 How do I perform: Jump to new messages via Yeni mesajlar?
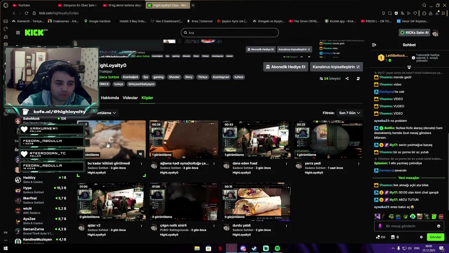[409, 178]
